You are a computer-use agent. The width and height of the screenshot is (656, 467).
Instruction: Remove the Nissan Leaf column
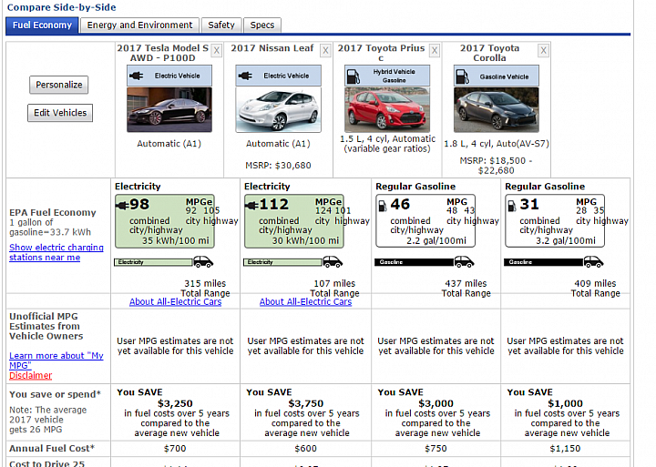point(325,51)
